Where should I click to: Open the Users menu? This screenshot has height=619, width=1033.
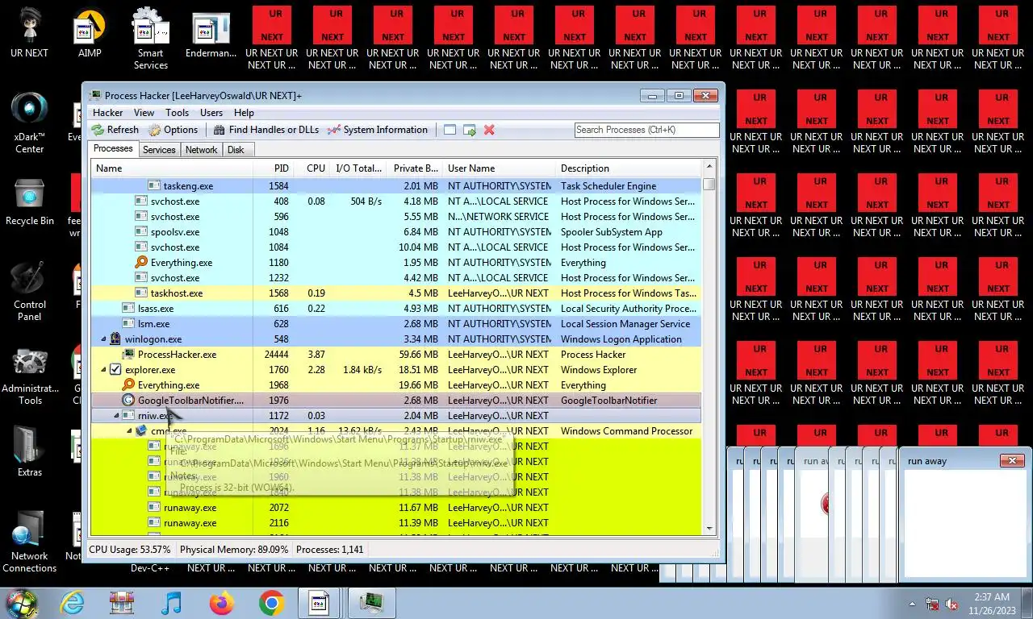pos(211,113)
